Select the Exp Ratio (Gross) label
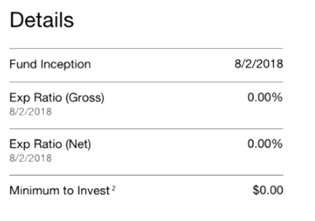This screenshot has width=315, height=221. point(57,98)
